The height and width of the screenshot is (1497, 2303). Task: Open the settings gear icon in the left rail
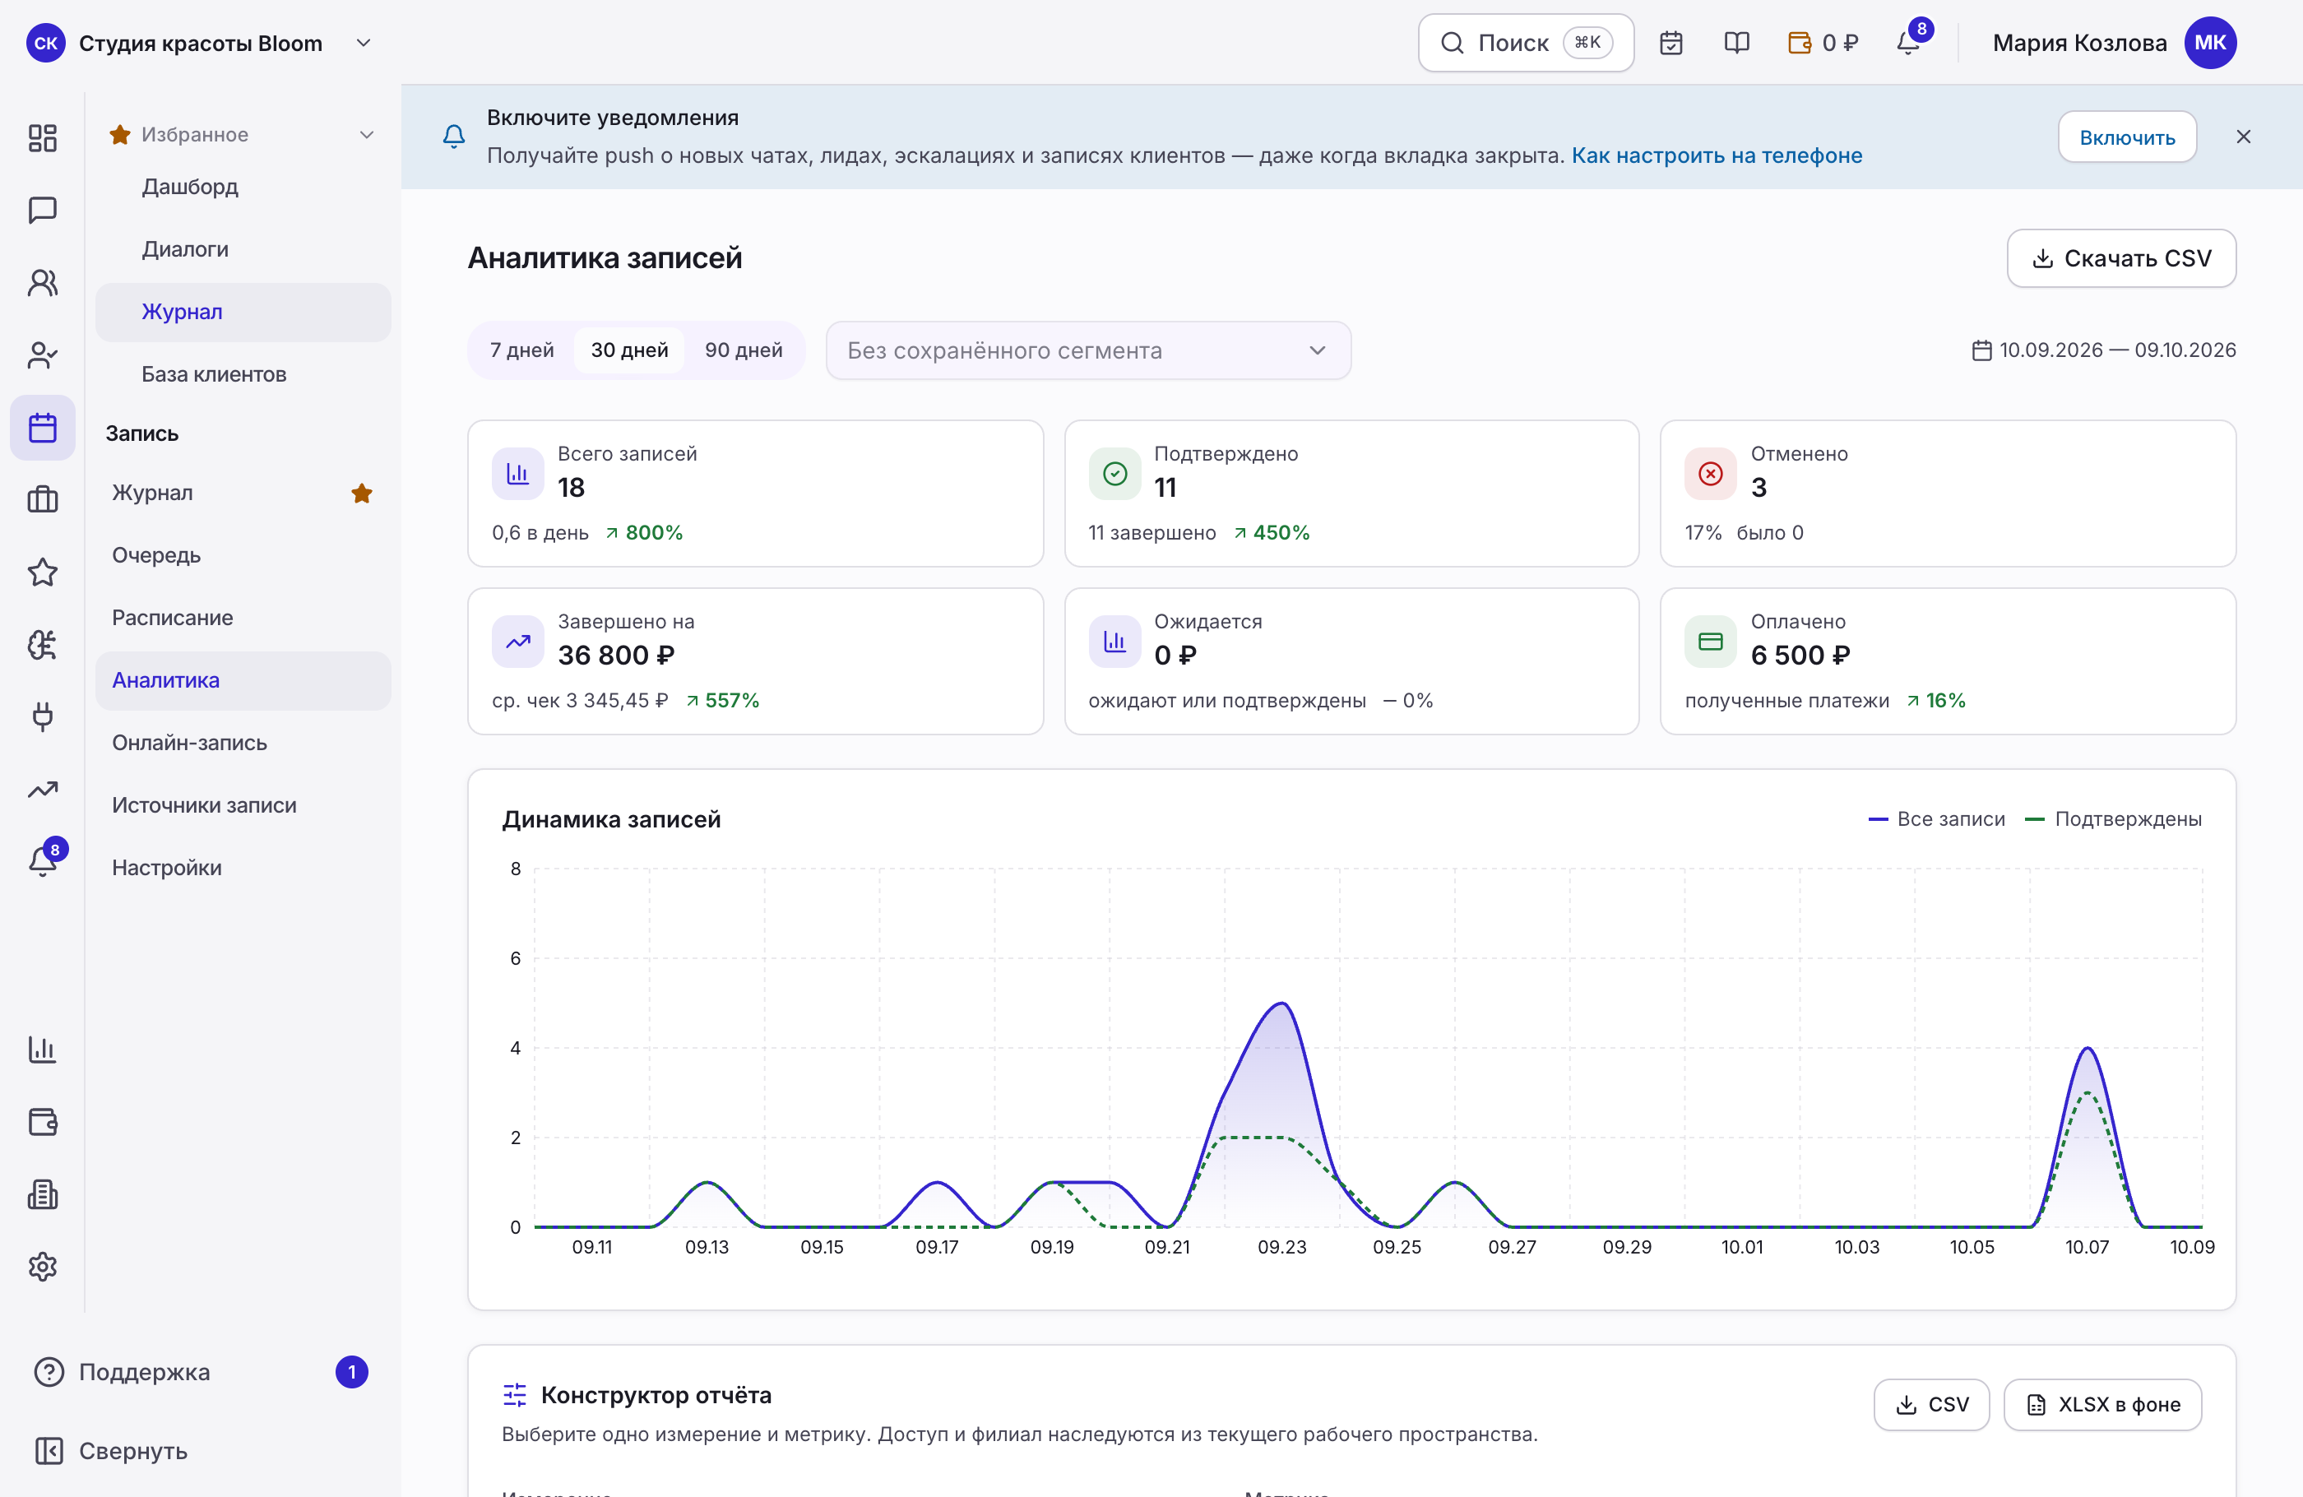tap(43, 1267)
